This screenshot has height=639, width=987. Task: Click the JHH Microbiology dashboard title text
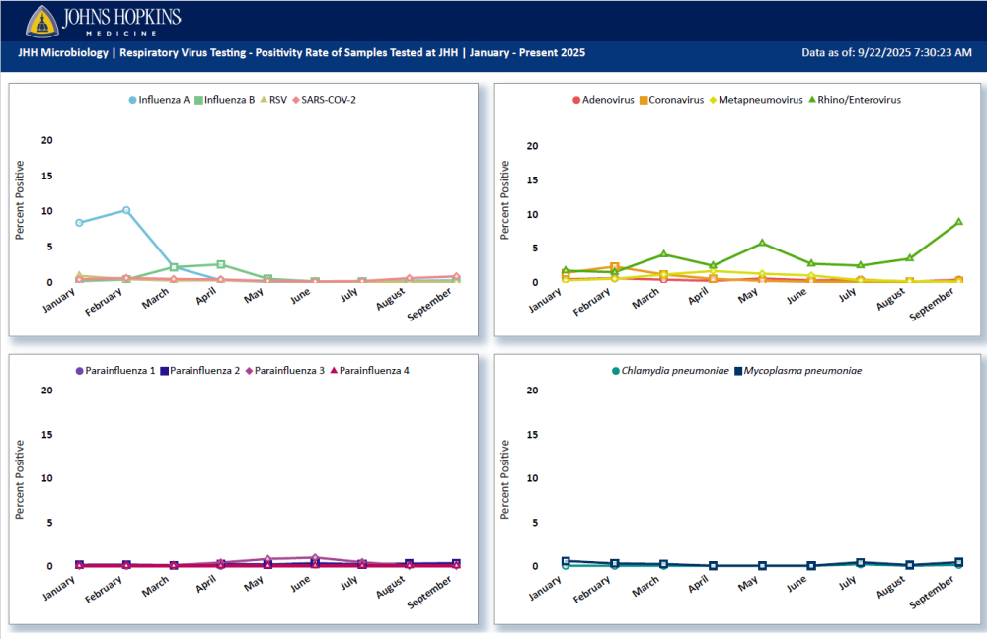tap(301, 52)
